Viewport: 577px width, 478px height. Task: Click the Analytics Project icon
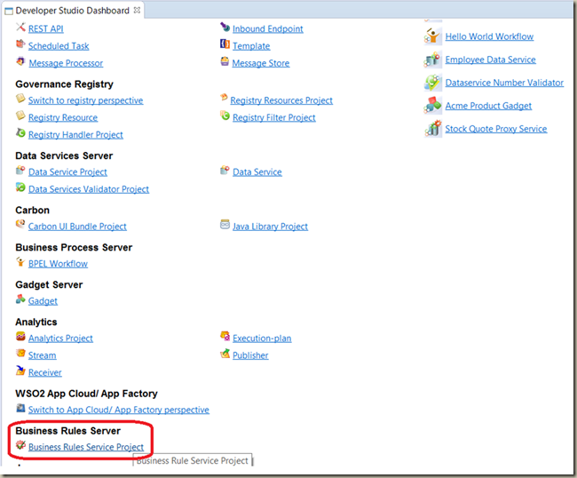(20, 336)
